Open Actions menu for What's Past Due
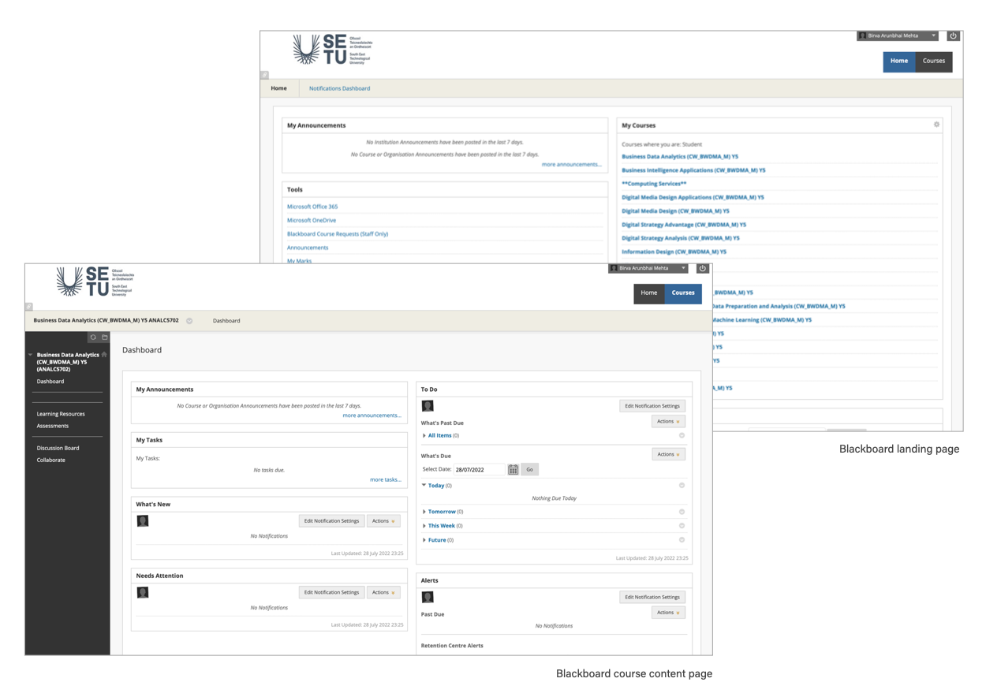Viewport: 986px width, 697px height. click(x=668, y=422)
